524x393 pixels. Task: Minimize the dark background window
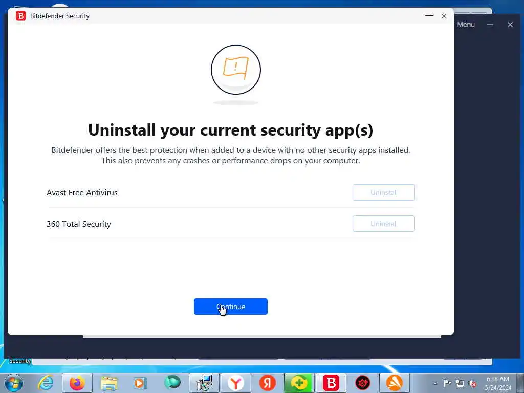490,25
